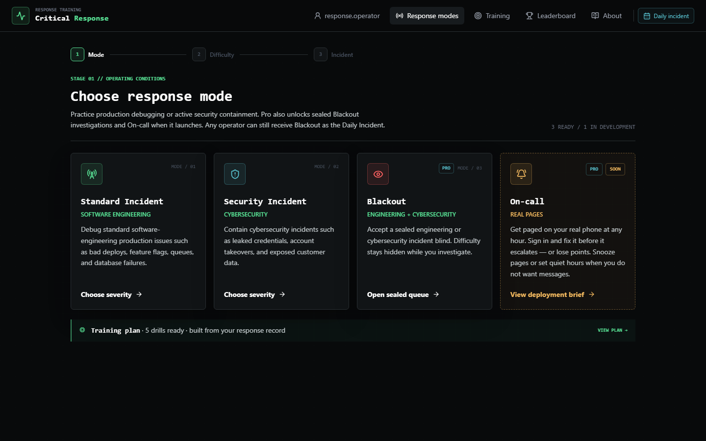Click the Standard Incident radio-tower icon
The image size is (706, 441).
(x=92, y=174)
